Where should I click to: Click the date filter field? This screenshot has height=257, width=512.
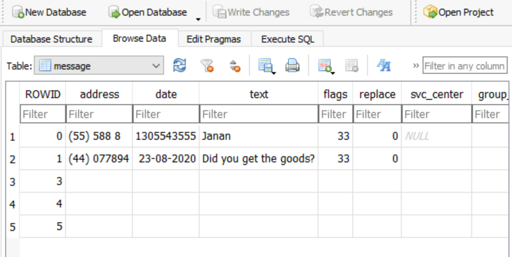coord(166,114)
